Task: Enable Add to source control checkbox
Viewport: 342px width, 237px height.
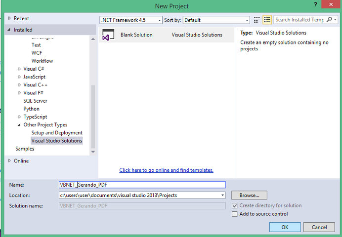Action: click(x=235, y=214)
